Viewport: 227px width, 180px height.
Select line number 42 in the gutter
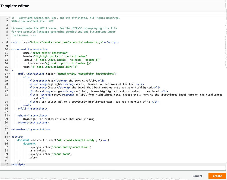tap(6, 164)
